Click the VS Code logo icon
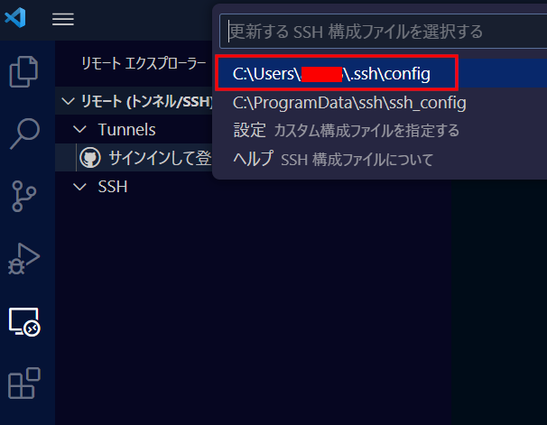Image resolution: width=547 pixels, height=425 pixels. [x=15, y=17]
